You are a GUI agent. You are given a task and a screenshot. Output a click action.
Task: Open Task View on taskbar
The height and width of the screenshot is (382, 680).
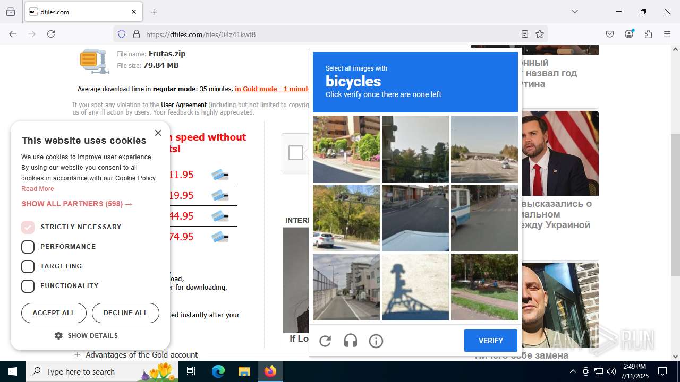(x=191, y=371)
